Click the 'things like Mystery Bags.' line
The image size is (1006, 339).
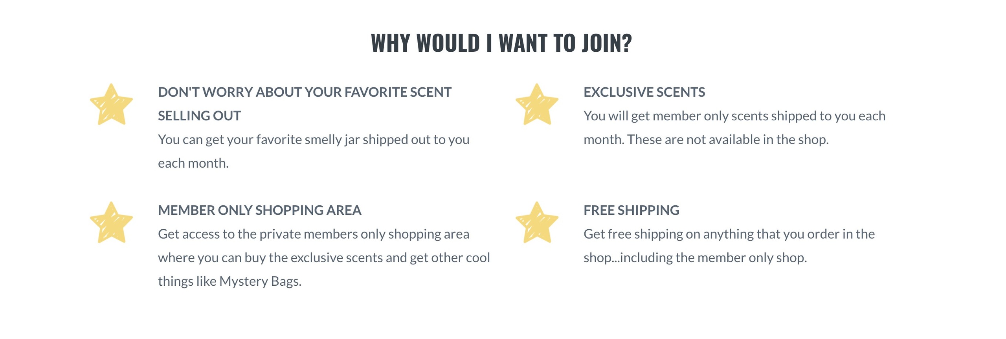pos(229,281)
